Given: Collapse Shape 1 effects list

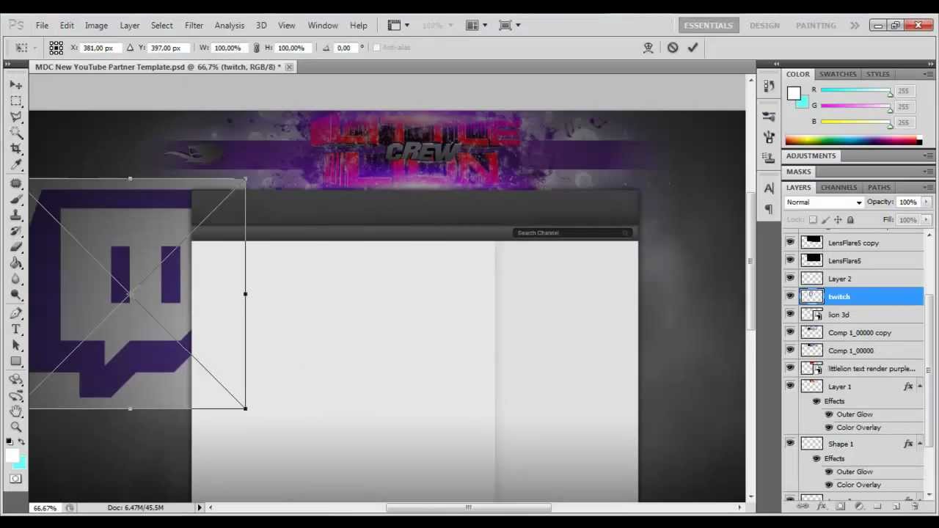Looking at the screenshot, I should (x=920, y=444).
